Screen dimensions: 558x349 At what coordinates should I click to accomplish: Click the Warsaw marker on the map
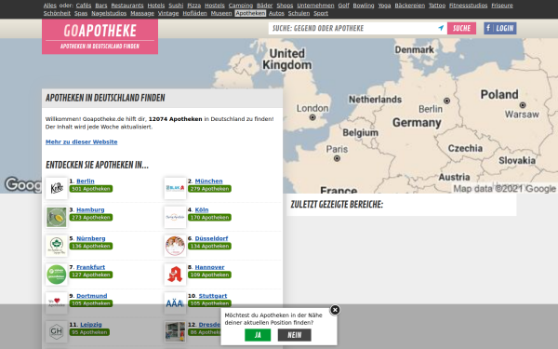point(523,105)
